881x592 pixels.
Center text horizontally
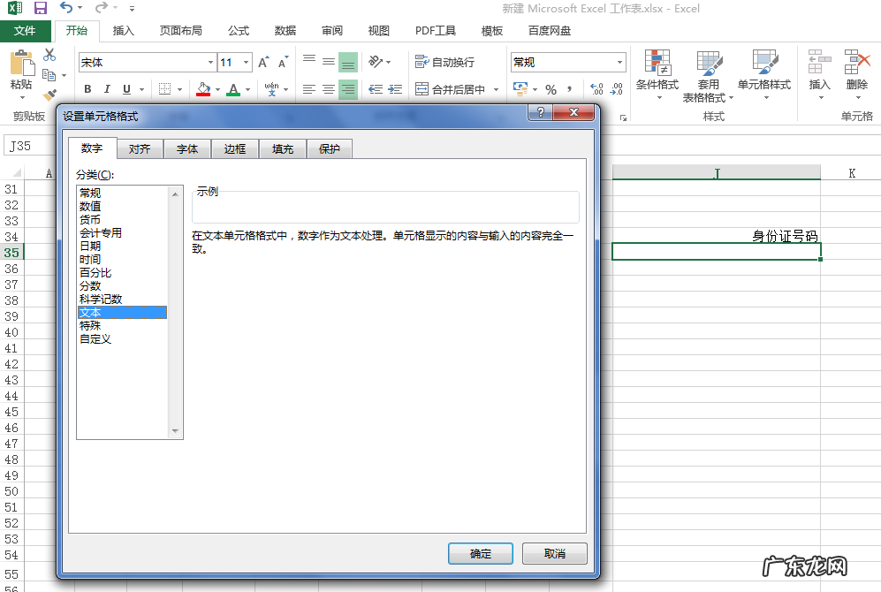click(329, 88)
